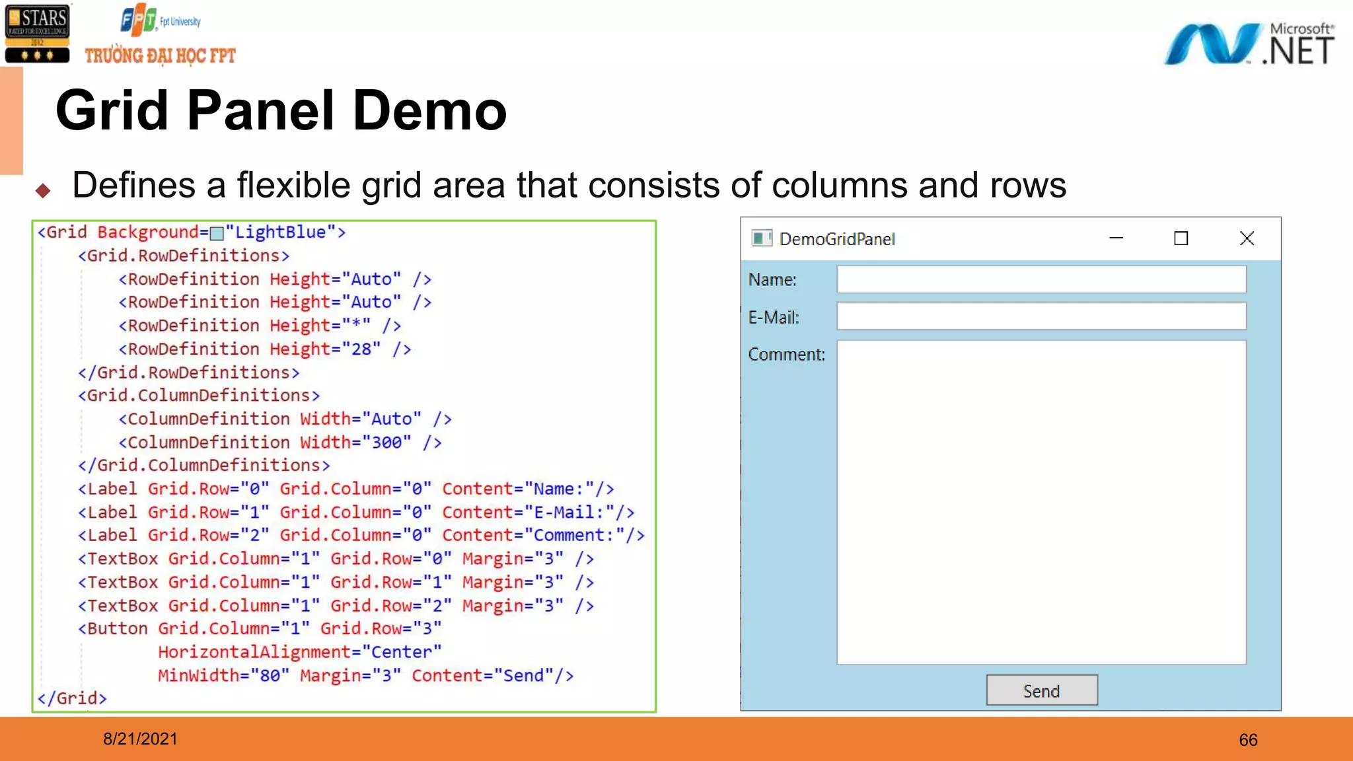Image resolution: width=1353 pixels, height=761 pixels.
Task: Click the Button Grid.Column="1" code line
Action: [x=260, y=628]
